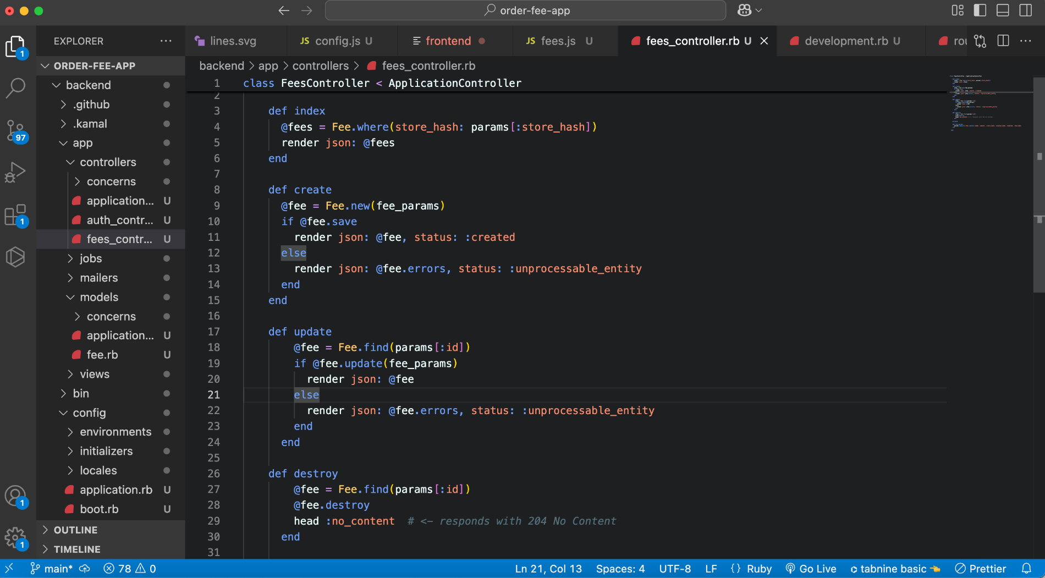The height and width of the screenshot is (578, 1045).
Task: Expand the jobs folder
Action: (111, 258)
